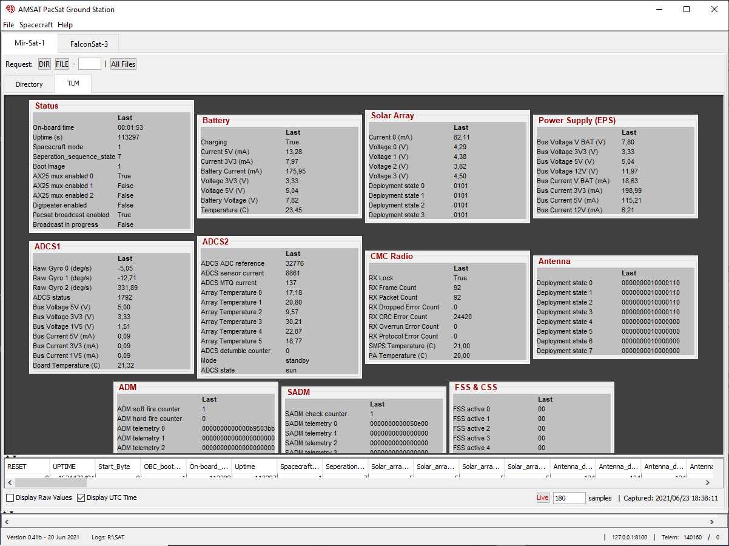Click Bus Voltage V BAT (V) label
This screenshot has width=729, height=546.
[571, 142]
